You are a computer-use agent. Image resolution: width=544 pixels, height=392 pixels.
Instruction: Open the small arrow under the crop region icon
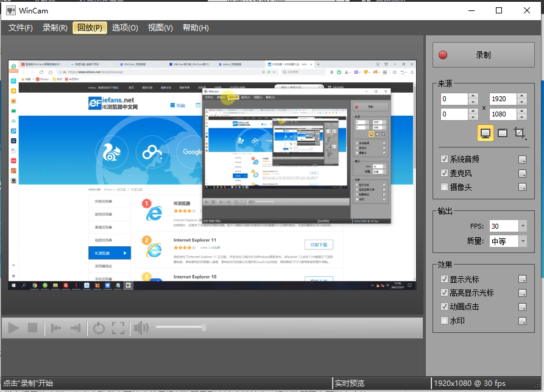point(526,139)
